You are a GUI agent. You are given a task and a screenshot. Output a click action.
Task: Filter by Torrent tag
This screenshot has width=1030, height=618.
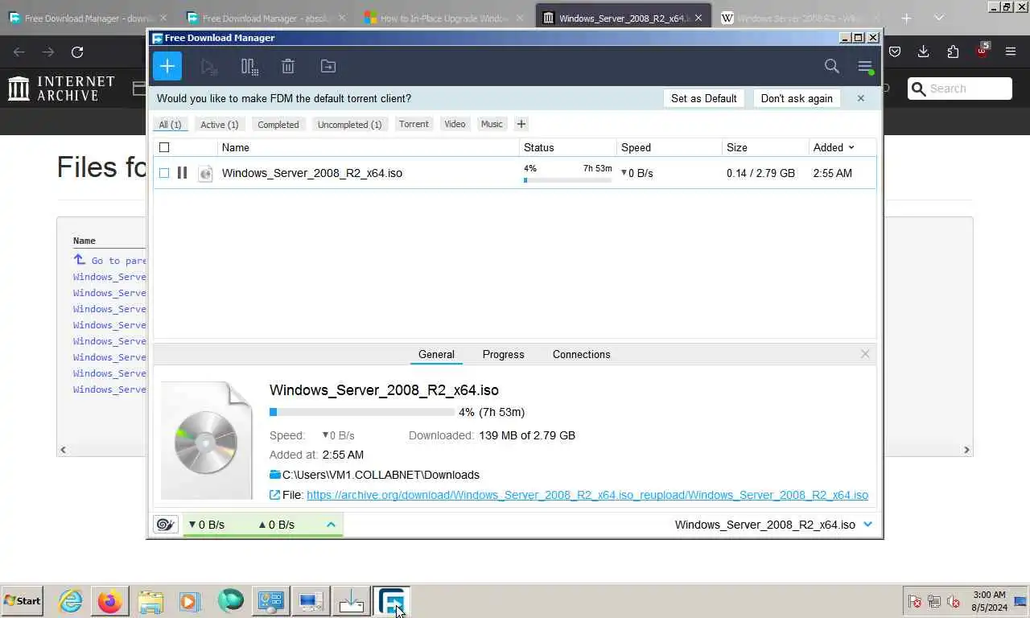tap(414, 124)
